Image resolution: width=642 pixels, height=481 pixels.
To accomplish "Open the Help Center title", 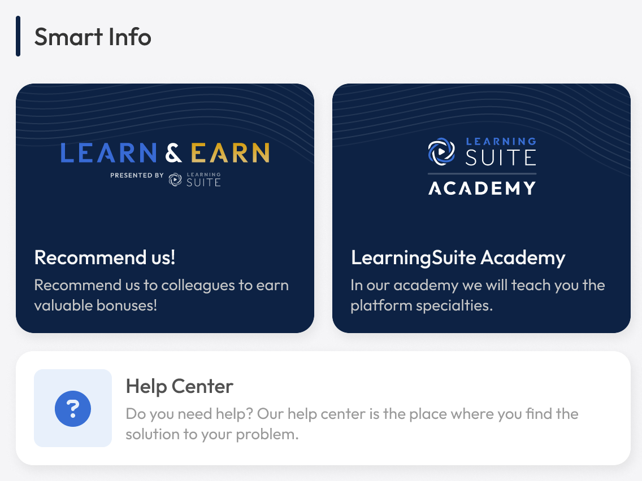I will tap(179, 387).
